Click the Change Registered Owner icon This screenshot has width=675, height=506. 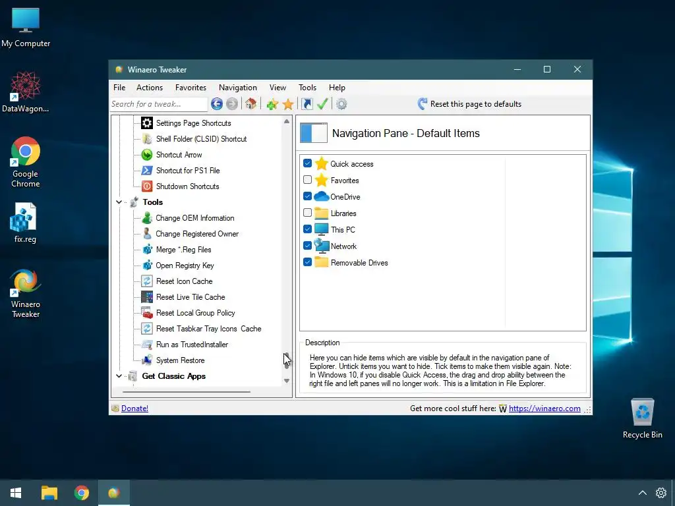tap(147, 234)
